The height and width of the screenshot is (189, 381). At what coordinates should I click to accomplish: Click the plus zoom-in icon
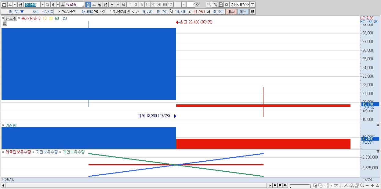[x=372, y=185]
